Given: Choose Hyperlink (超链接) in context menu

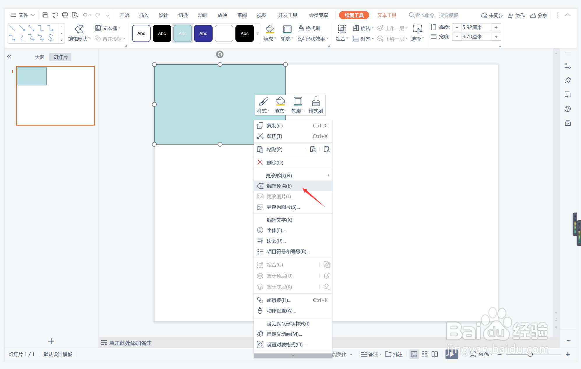Looking at the screenshot, I should [x=293, y=300].
